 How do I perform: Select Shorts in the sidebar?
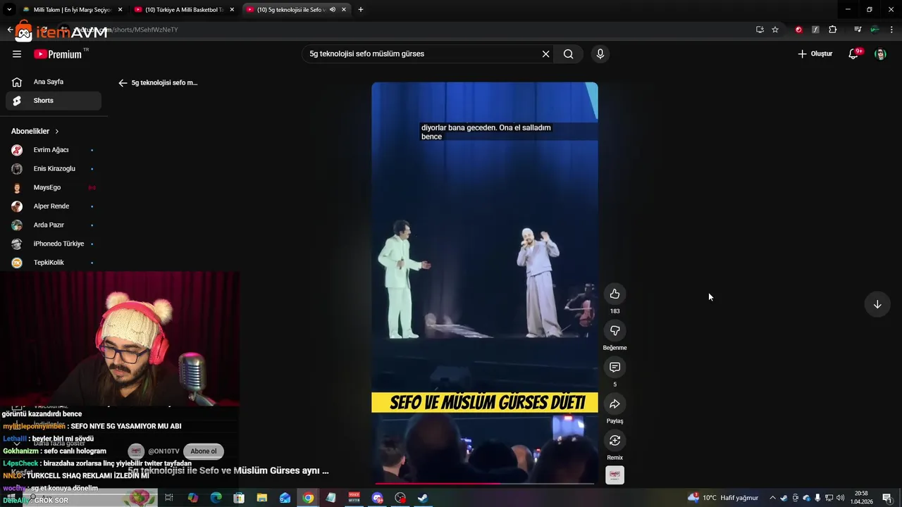pyautogui.click(x=54, y=101)
